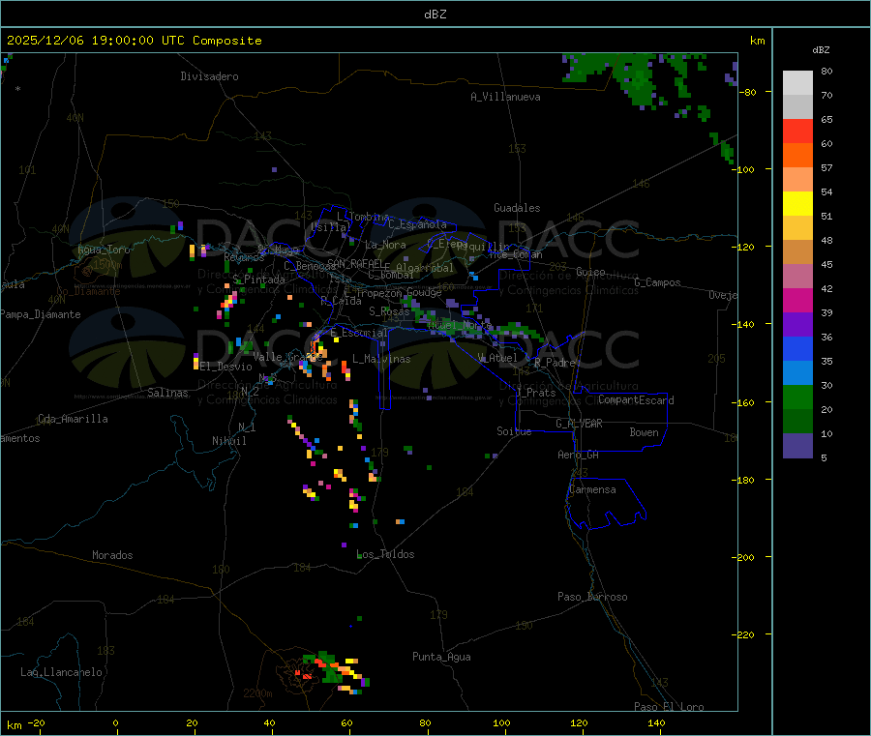Click the slate 5–10 dBZ legend swatch
The width and height of the screenshot is (871, 736).
(797, 446)
